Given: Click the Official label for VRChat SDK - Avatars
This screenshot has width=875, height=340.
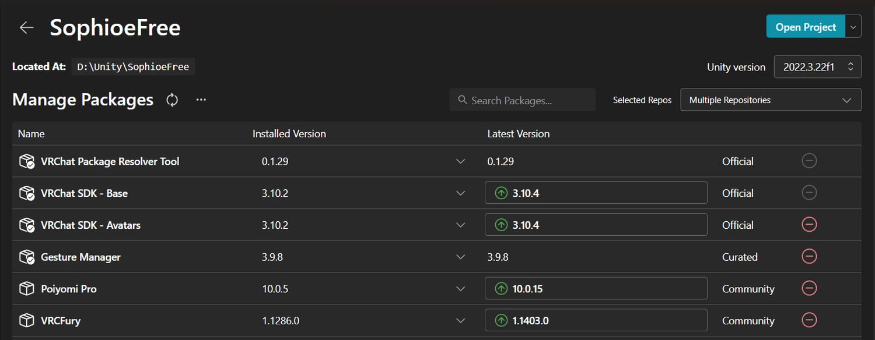Looking at the screenshot, I should click(x=738, y=225).
